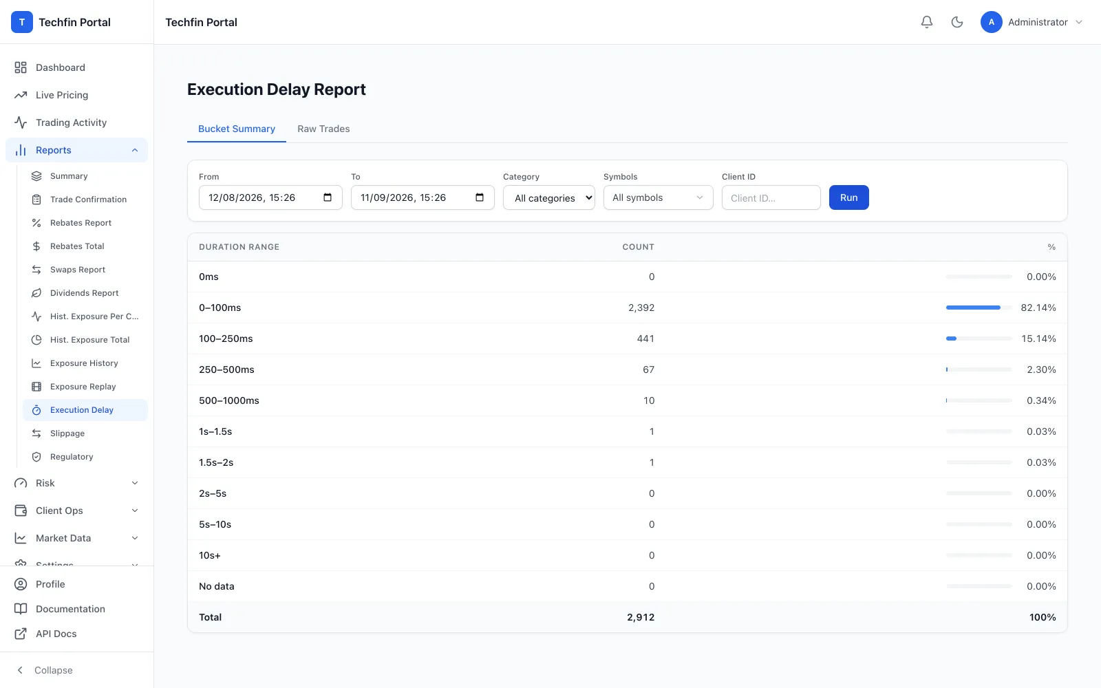This screenshot has height=688, width=1101.
Task: Click the Client Ops wallet icon
Action: (x=21, y=510)
